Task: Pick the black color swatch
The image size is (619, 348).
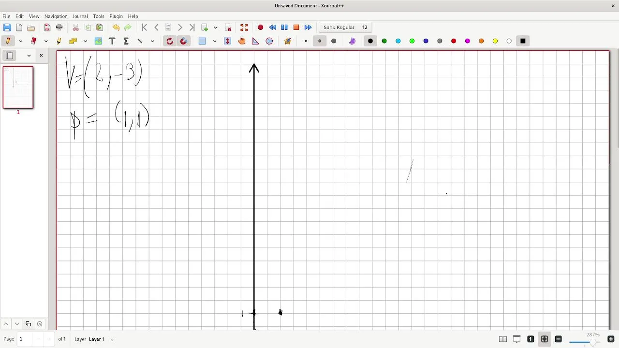Action: (x=370, y=41)
